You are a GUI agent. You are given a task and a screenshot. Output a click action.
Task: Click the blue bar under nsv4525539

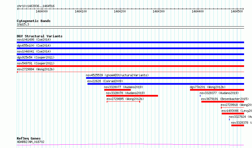[165, 78]
